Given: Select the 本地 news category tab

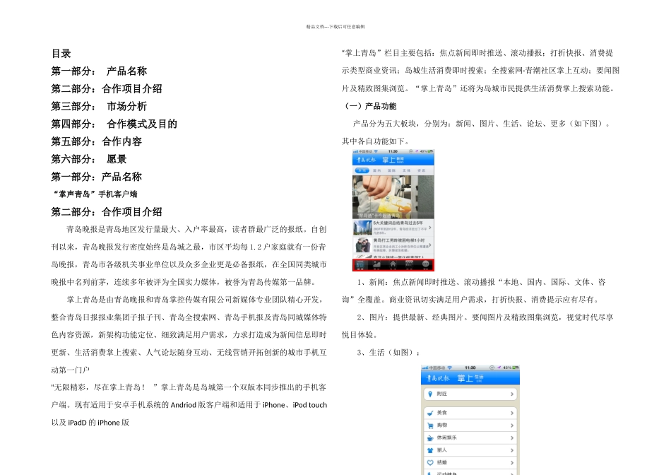Looking at the screenshot, I should 362,170.
